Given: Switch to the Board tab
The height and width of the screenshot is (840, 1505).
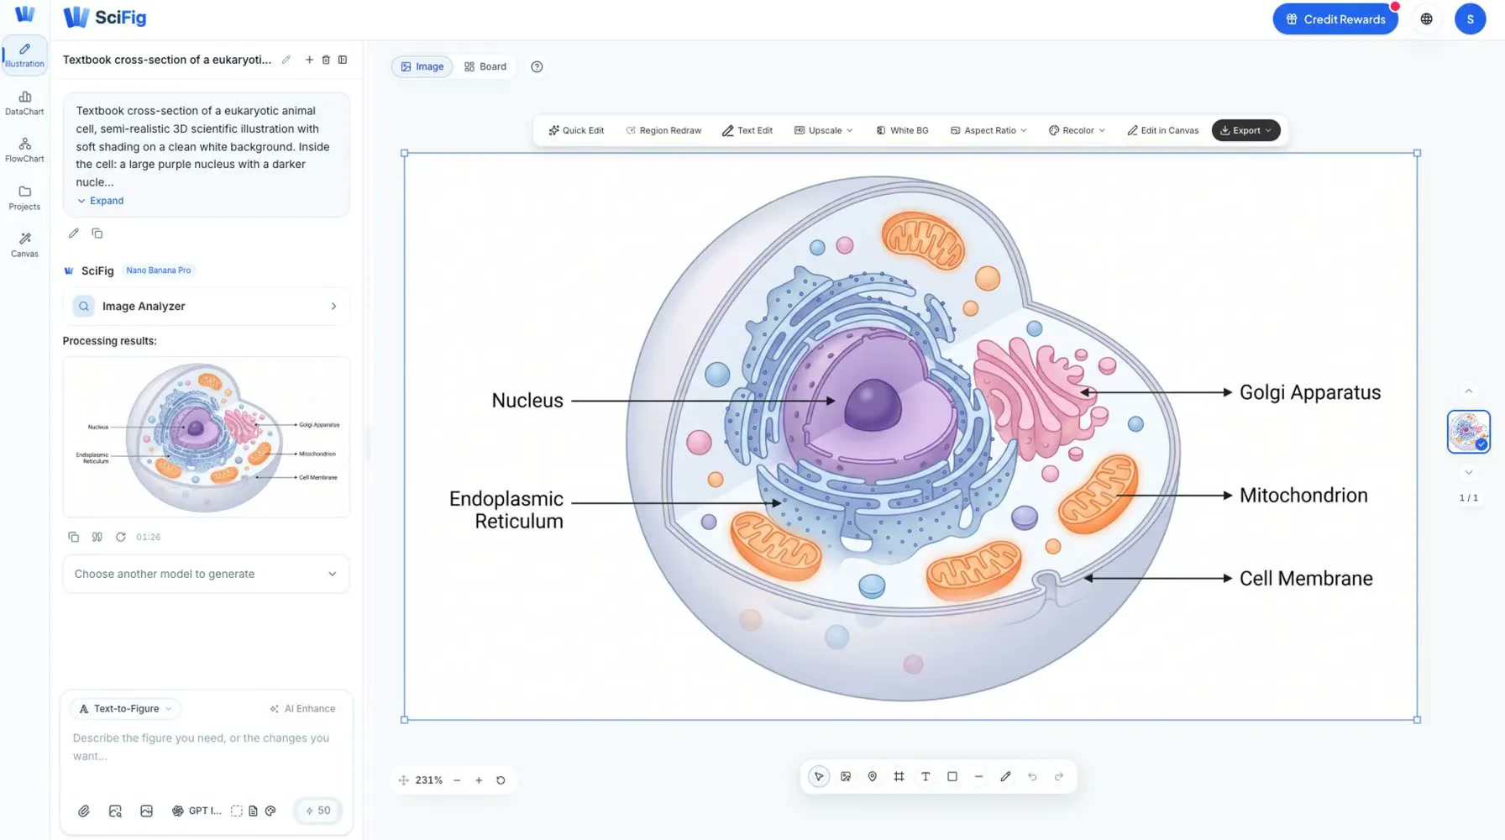Looking at the screenshot, I should click(x=485, y=66).
